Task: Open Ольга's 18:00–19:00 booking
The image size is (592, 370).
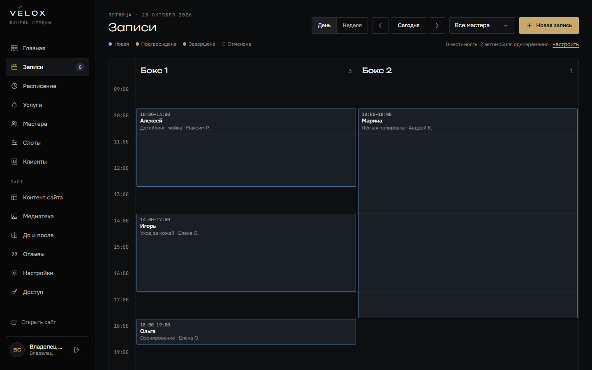Action: click(246, 332)
